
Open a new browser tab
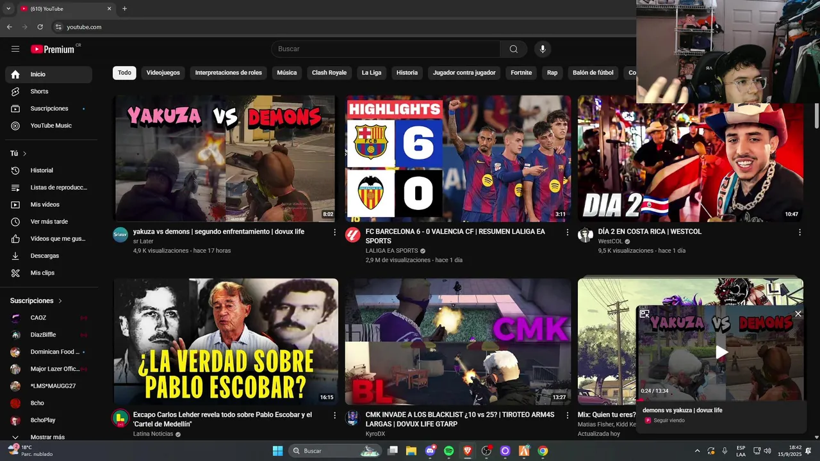[x=124, y=9]
